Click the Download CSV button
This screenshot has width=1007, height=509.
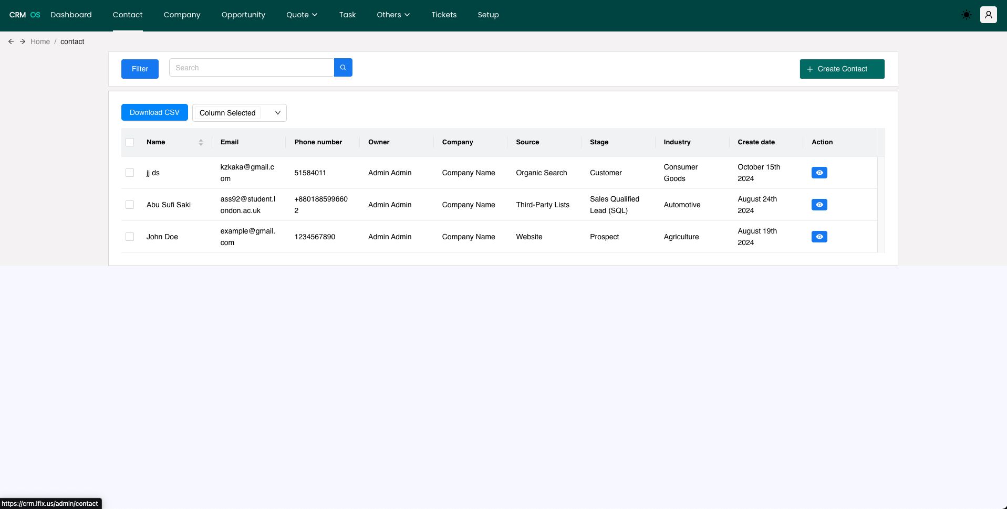tap(154, 112)
